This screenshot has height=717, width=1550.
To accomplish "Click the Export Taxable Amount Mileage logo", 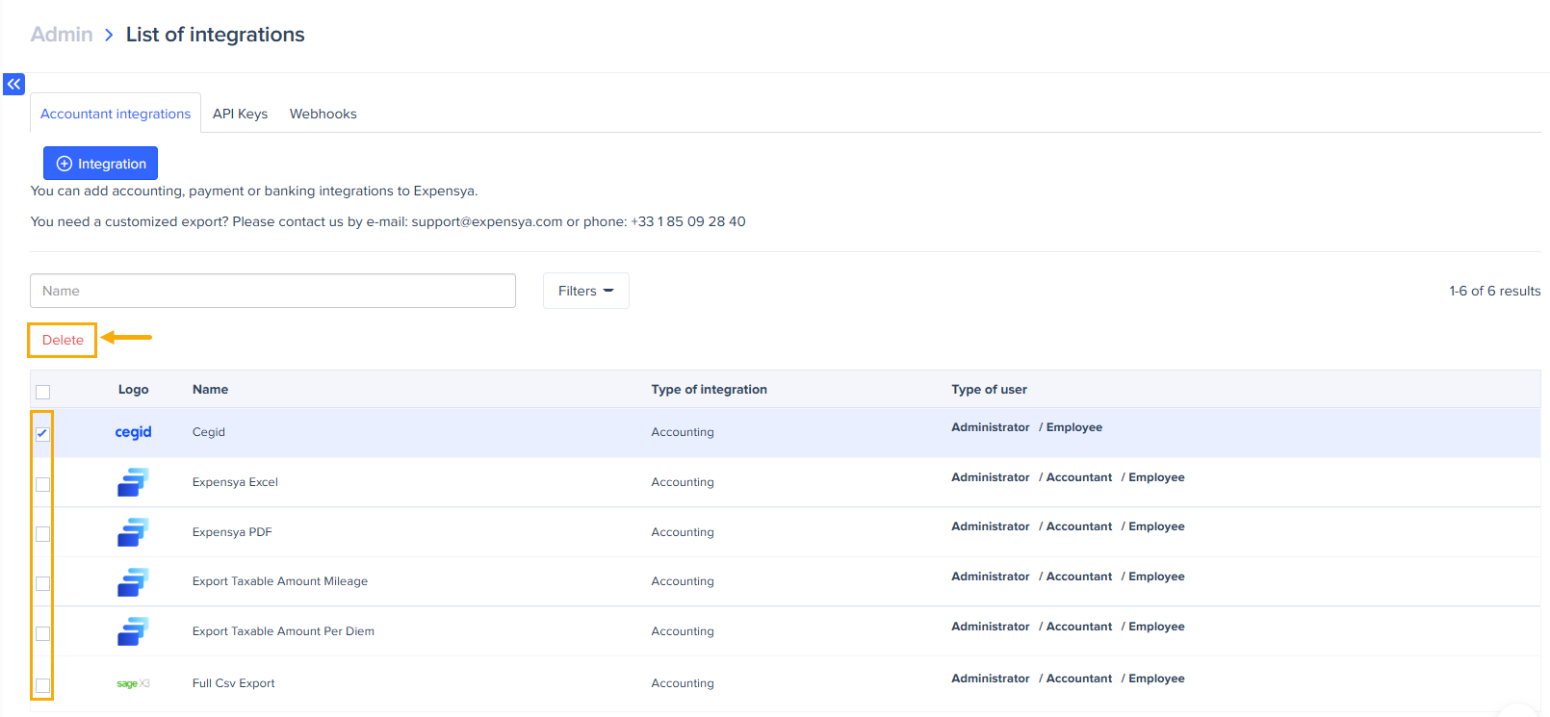I will (133, 581).
